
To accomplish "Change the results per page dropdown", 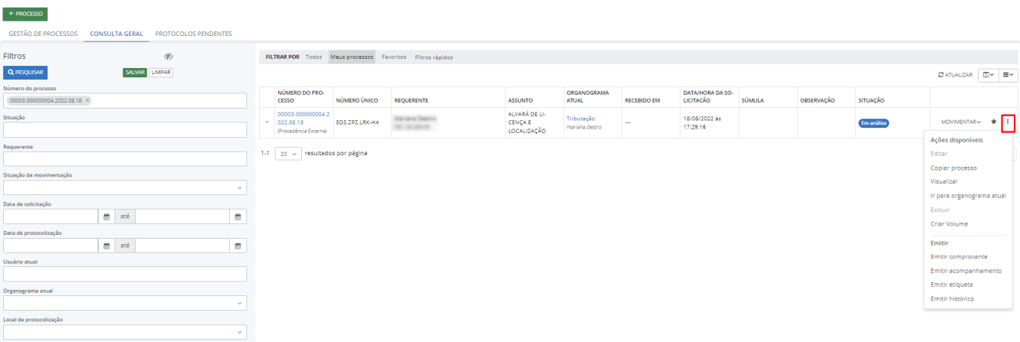I will pyautogui.click(x=287, y=154).
